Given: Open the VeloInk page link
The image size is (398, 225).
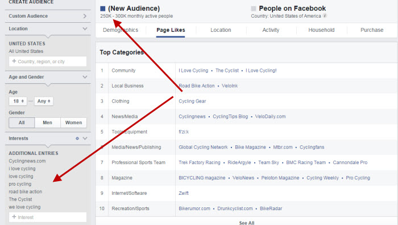Looking at the screenshot, I should click(230, 85).
